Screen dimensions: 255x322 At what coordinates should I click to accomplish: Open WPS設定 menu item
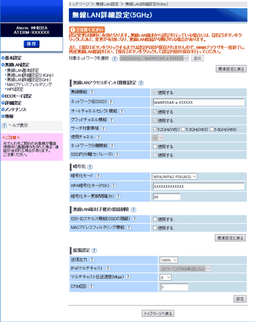click(15, 89)
